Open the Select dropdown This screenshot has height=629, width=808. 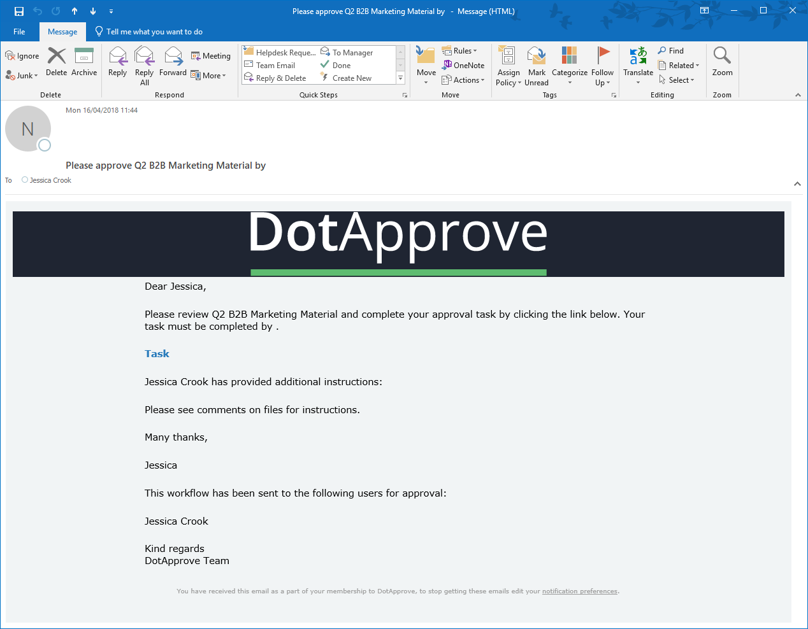click(x=676, y=80)
